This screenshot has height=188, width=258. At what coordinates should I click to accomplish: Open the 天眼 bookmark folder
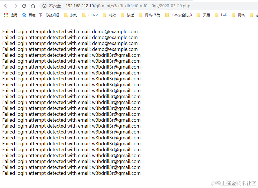tap(203, 15)
